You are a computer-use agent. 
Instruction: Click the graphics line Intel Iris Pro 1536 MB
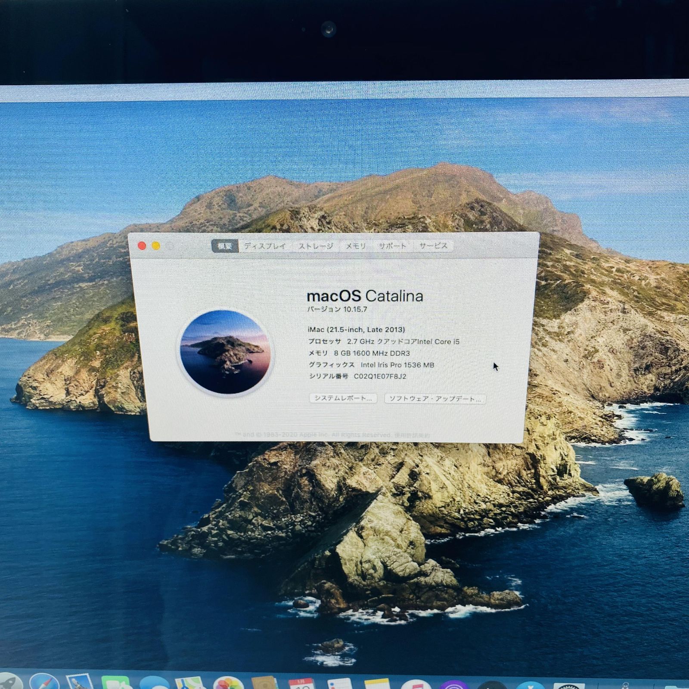point(371,365)
